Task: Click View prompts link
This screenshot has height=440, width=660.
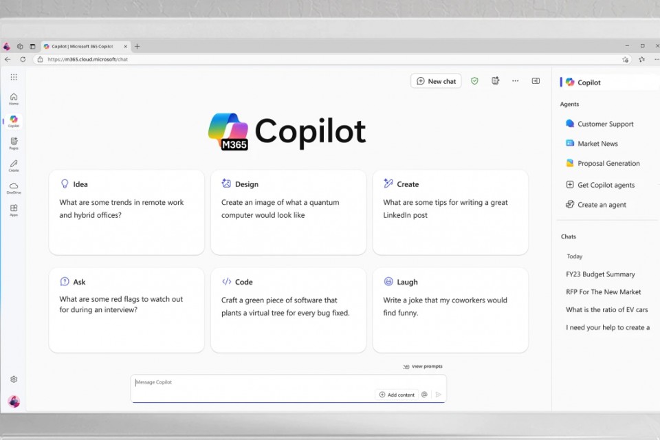Action: tap(423, 366)
